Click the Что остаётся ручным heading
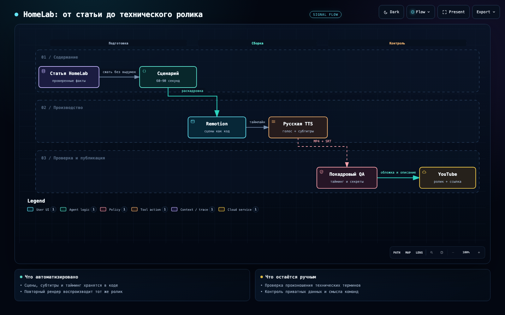Image resolution: width=505 pixels, height=315 pixels. coord(291,277)
